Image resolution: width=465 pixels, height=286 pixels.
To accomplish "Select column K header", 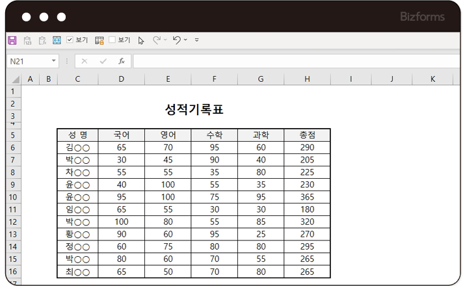I will pos(432,79).
